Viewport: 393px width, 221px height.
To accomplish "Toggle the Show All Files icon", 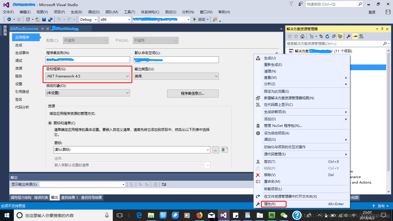I will coord(340,36).
